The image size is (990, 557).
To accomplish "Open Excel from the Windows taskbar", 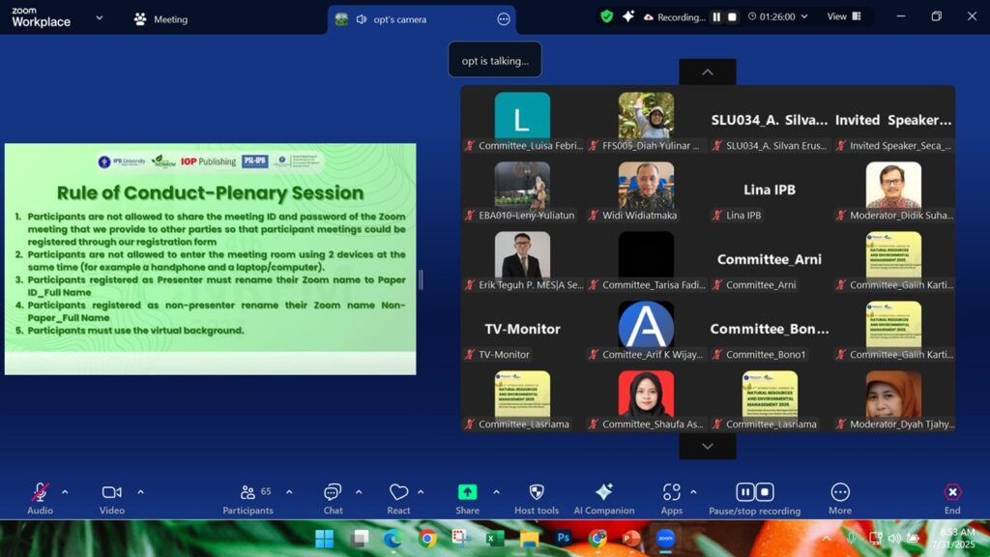I will click(495, 538).
